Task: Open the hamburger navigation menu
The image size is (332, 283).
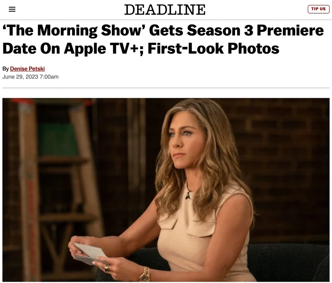Action: click(12, 9)
